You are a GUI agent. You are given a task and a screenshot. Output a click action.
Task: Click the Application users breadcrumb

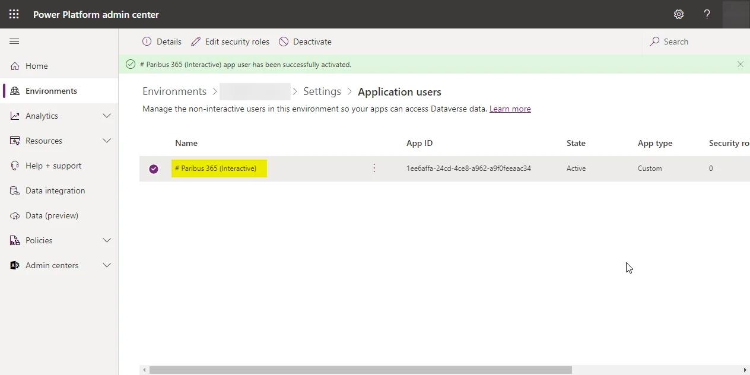point(399,92)
